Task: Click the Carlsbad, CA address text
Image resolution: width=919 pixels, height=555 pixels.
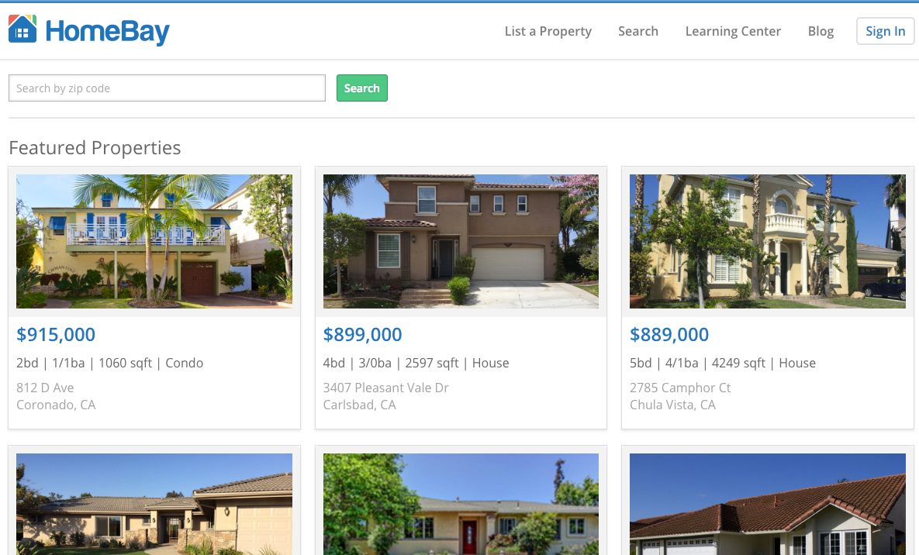Action: [x=359, y=405]
